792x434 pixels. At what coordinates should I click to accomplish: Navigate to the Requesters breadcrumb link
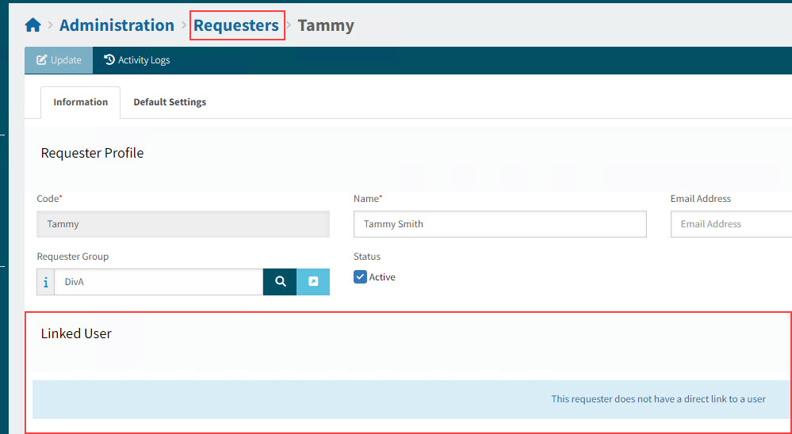(236, 25)
